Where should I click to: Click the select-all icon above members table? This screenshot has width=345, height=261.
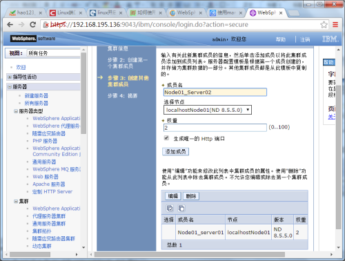(x=170, y=209)
